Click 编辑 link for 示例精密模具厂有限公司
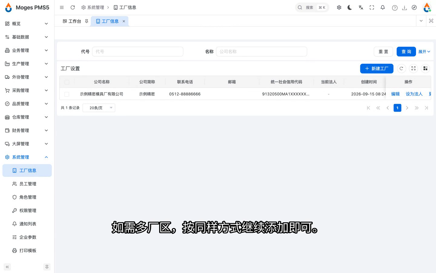The width and height of the screenshot is (436, 273). click(395, 94)
